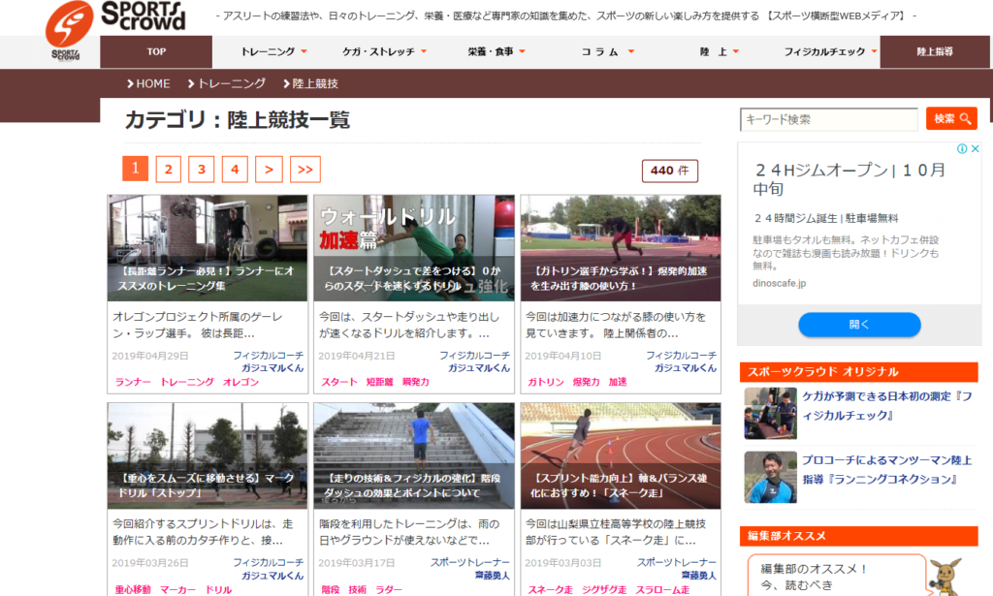Click the kangaroo mascot icon
Screen dimensions: 993x596
[x=945, y=577]
